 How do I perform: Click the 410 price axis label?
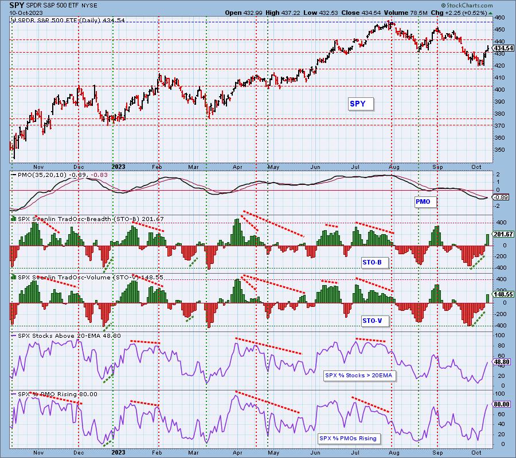coord(500,78)
